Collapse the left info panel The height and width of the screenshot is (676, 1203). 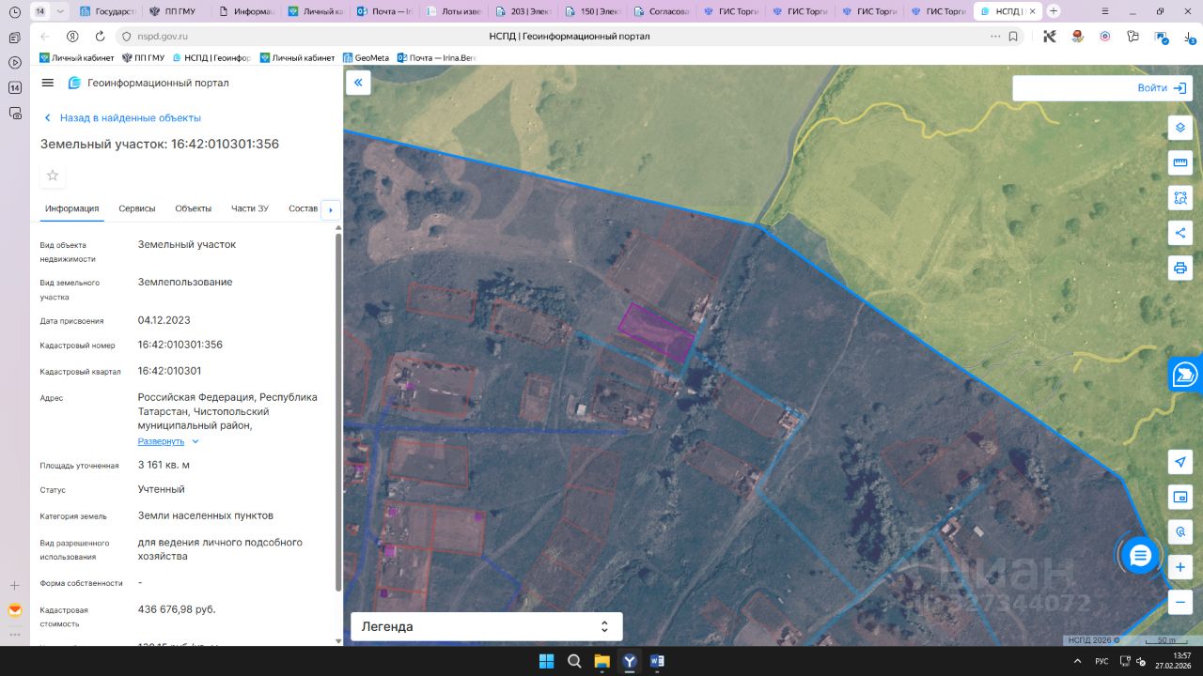(x=358, y=83)
